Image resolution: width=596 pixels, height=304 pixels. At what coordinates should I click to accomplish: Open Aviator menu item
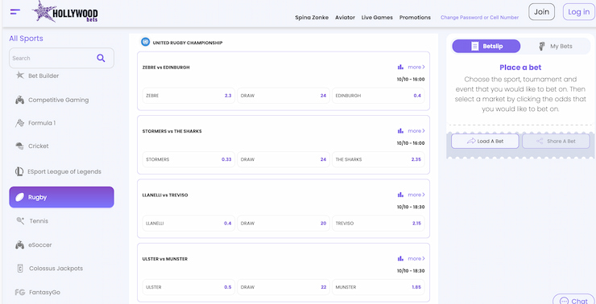click(346, 18)
